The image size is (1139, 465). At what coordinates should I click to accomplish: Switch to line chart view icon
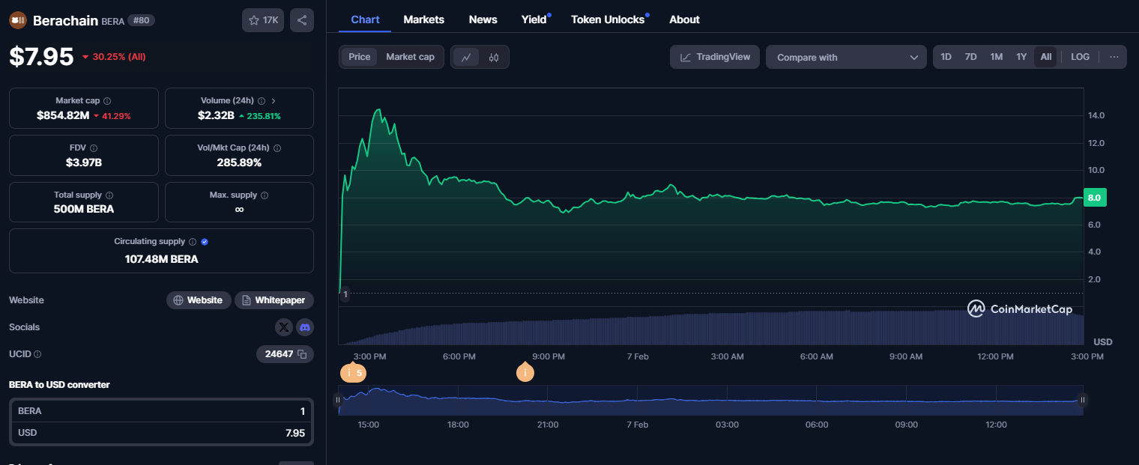[466, 57]
